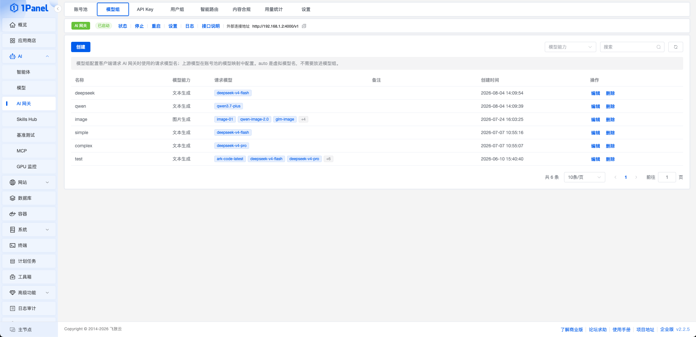The width and height of the screenshot is (696, 337).
Task: Open the 接口说明 link
Action: (x=211, y=26)
